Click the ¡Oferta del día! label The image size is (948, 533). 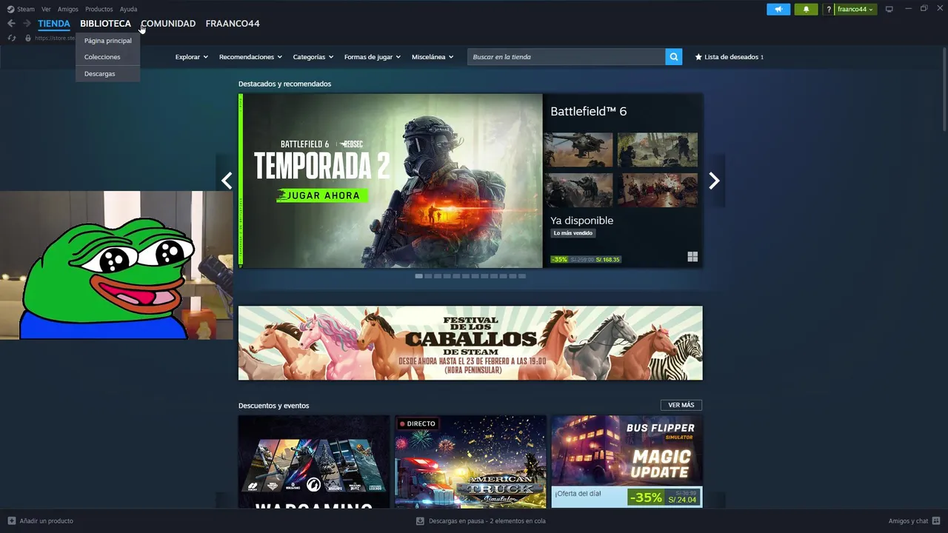click(x=578, y=493)
